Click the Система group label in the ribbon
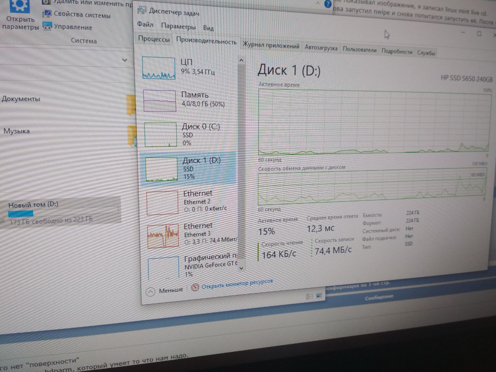 [x=84, y=41]
